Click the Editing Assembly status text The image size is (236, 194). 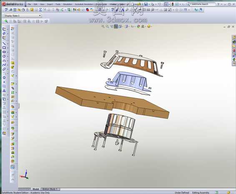(201, 192)
